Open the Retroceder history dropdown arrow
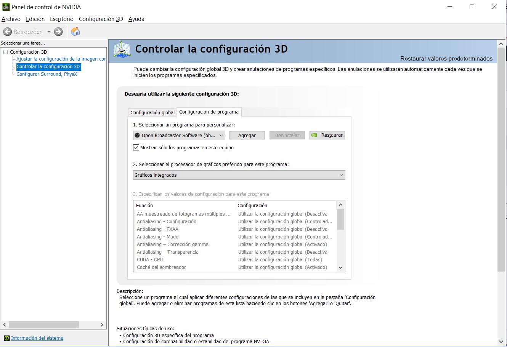507x347 pixels. [x=49, y=32]
